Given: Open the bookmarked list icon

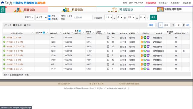Looking at the screenshot, I should [14, 25].
